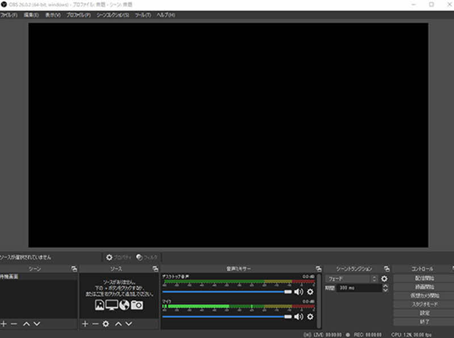Mute the Mic speaker icon
Viewport: 454px width, 338px height.
[299, 316]
